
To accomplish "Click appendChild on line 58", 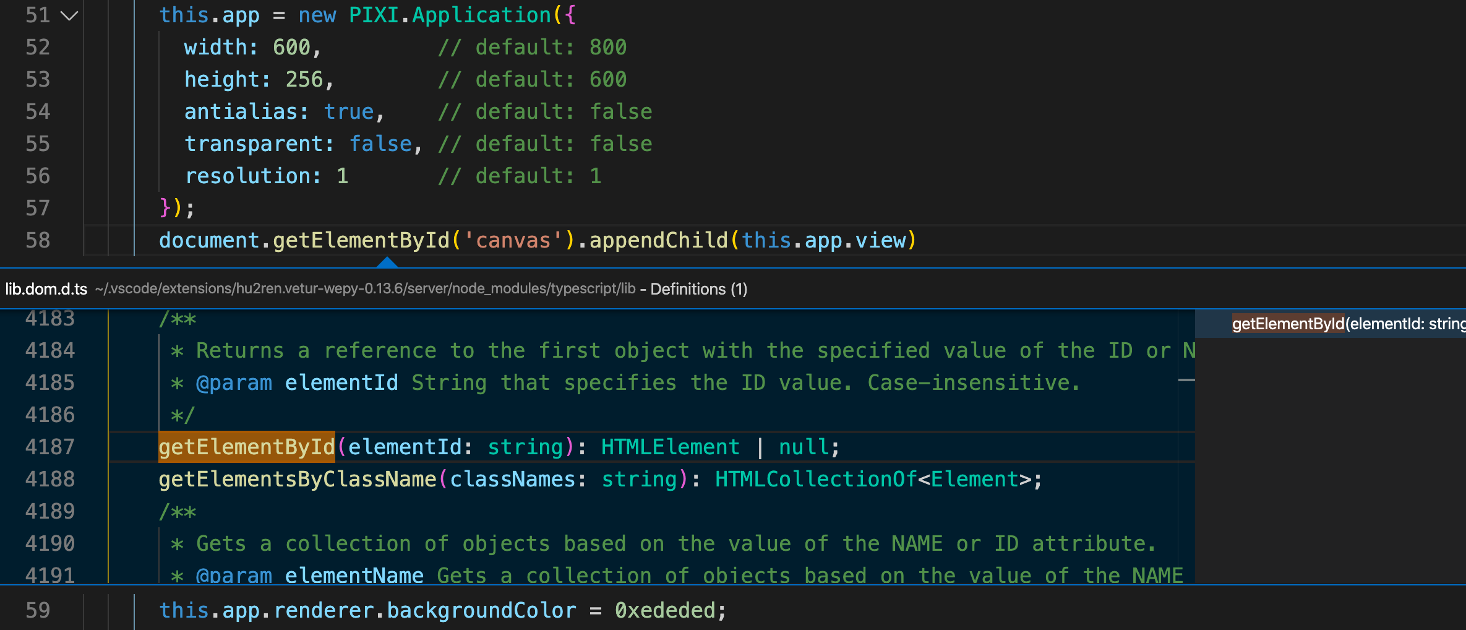I will 658,240.
